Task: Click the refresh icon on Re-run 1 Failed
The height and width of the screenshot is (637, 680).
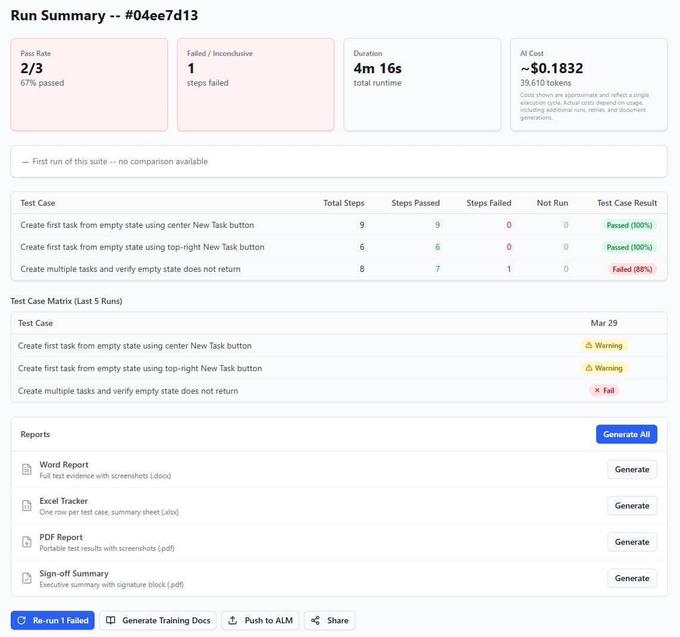Action: coord(22,620)
